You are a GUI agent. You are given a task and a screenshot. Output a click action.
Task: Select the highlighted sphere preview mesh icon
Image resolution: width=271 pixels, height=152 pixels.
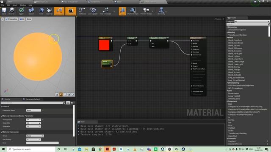[61, 95]
